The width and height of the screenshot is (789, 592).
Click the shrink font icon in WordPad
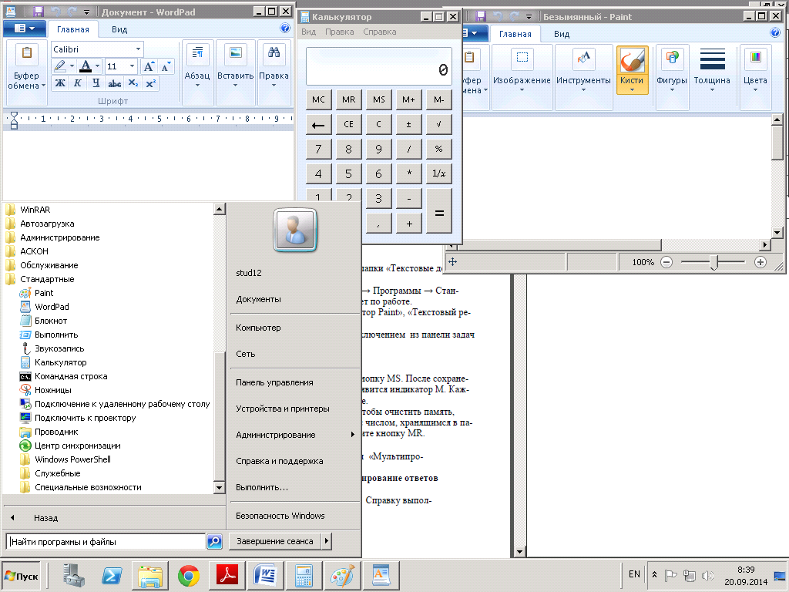(x=166, y=66)
